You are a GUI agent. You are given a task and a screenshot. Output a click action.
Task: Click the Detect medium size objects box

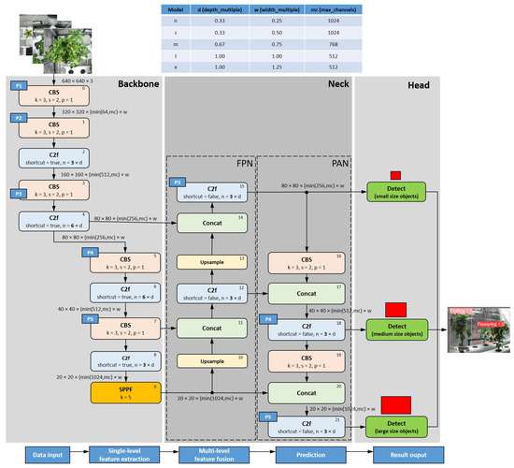point(396,329)
